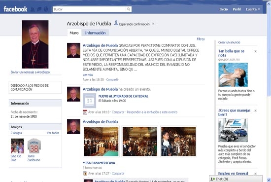Image resolution: width=271 pixels, height=182 pixels.
Task: Click the vertical scrollbar thumb
Action: pos(269,51)
